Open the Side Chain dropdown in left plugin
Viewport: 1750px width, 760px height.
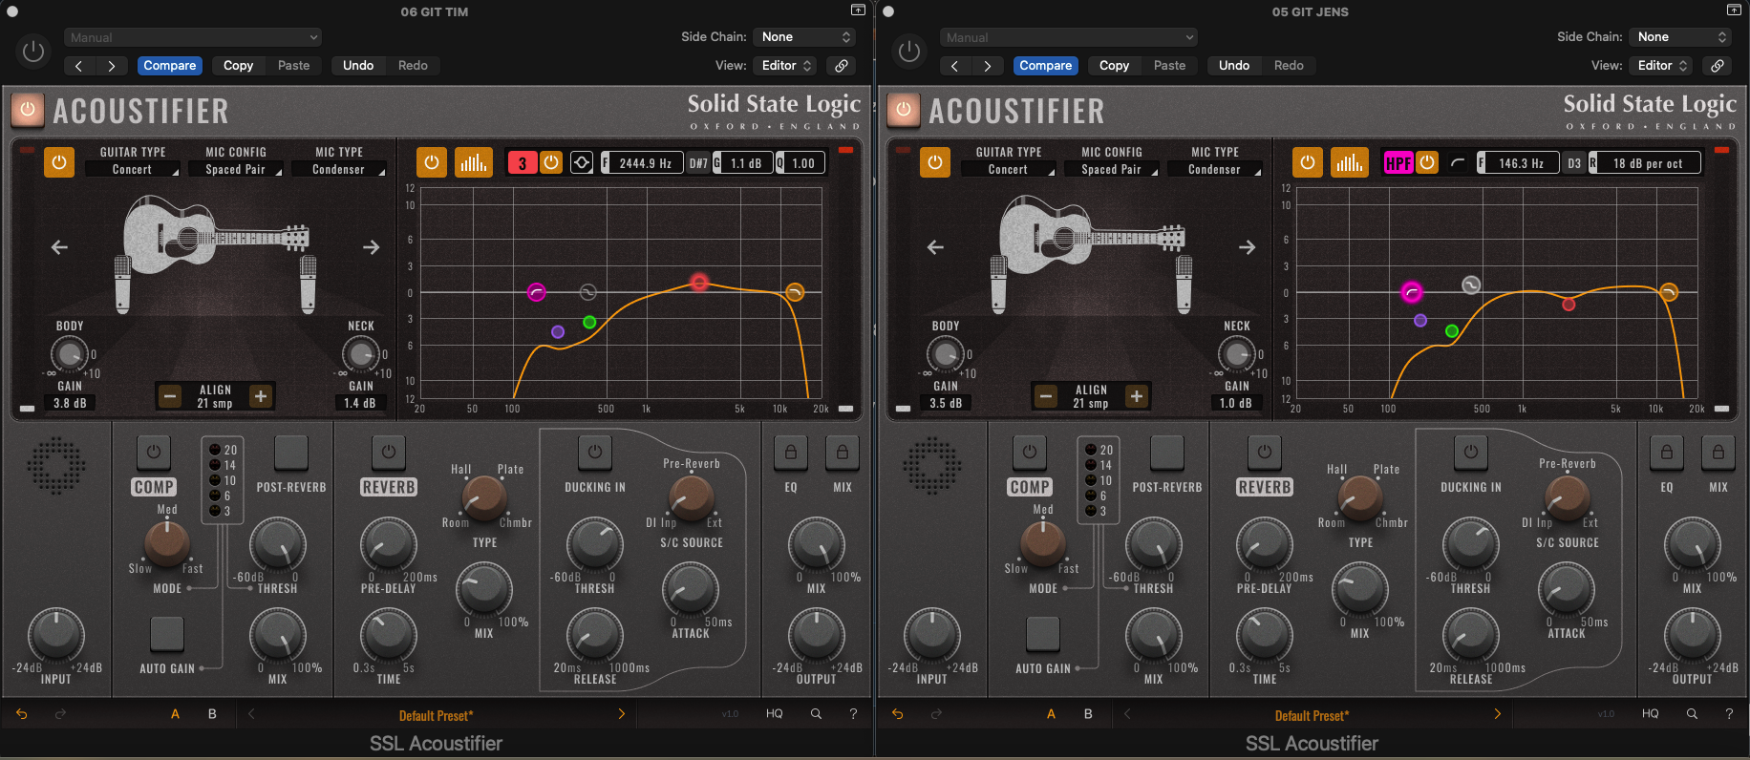click(x=805, y=37)
